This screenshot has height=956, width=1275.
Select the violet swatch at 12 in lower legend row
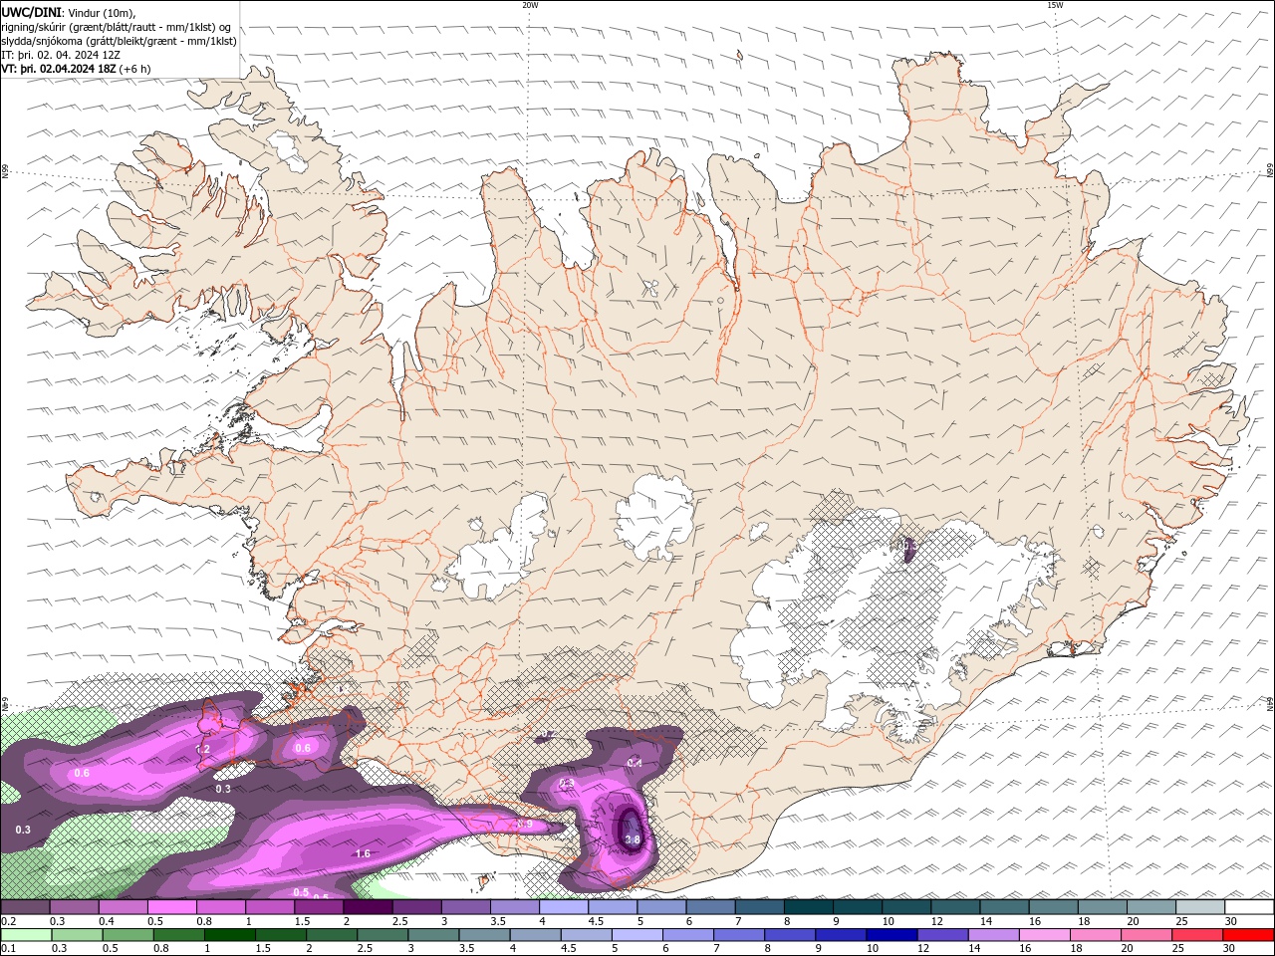(x=941, y=935)
